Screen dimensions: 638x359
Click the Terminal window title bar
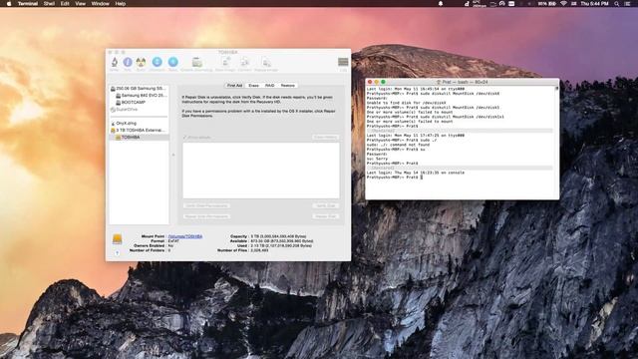click(x=463, y=82)
